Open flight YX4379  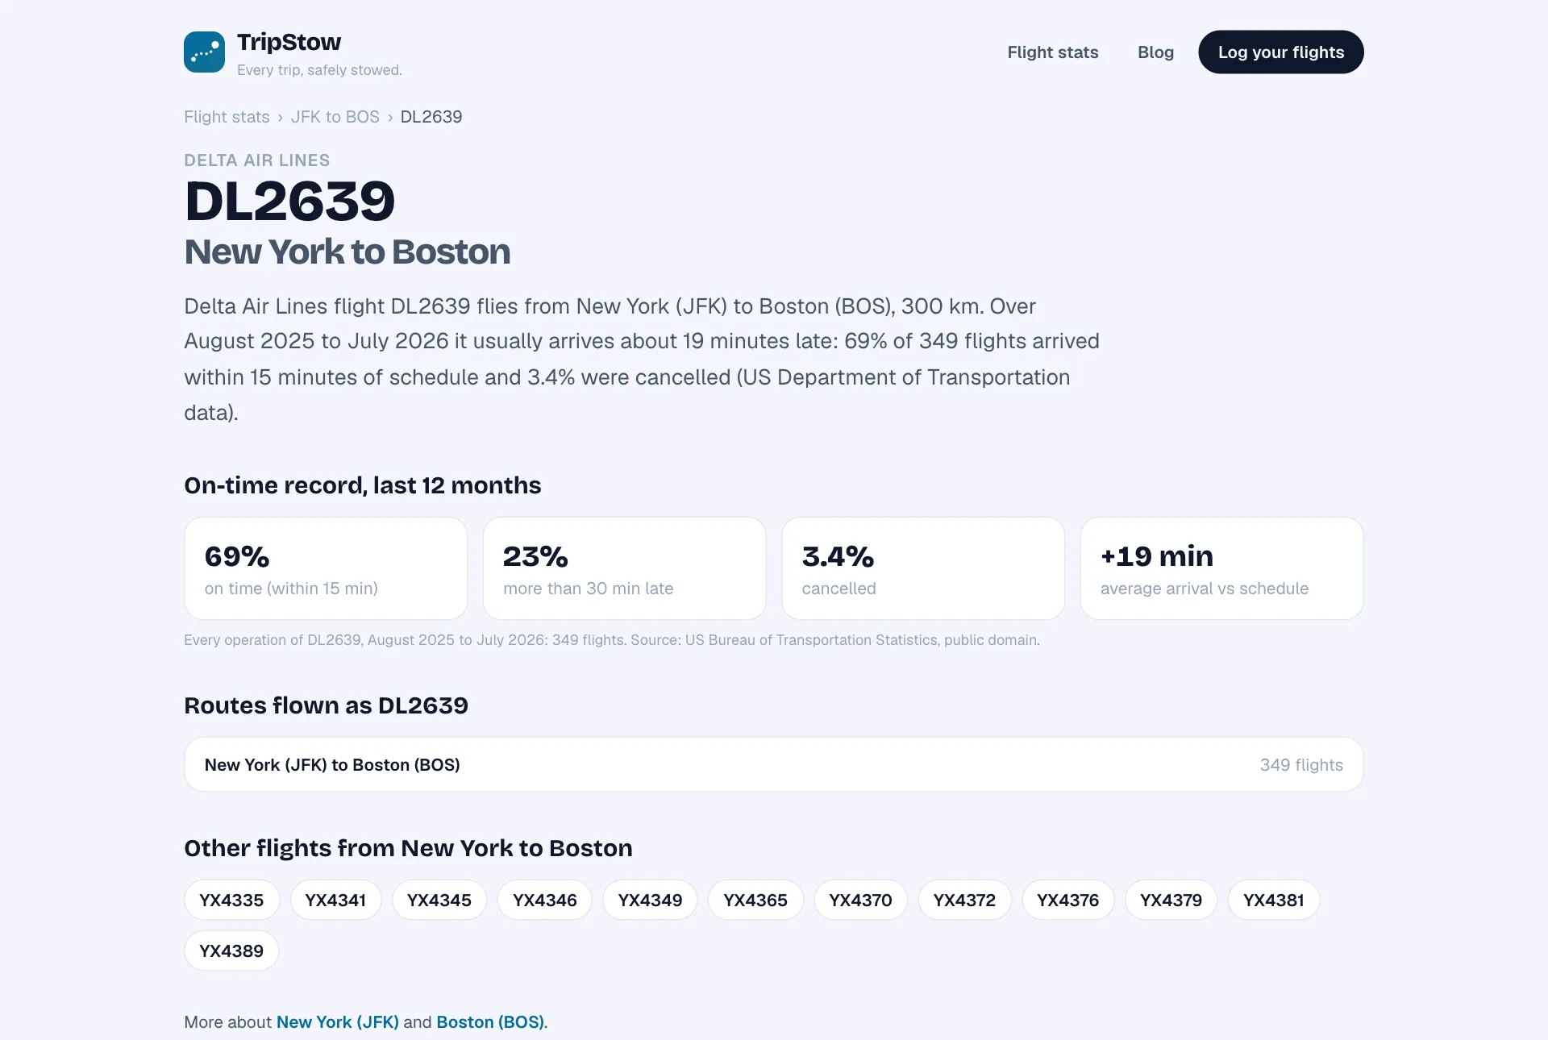[x=1171, y=900]
